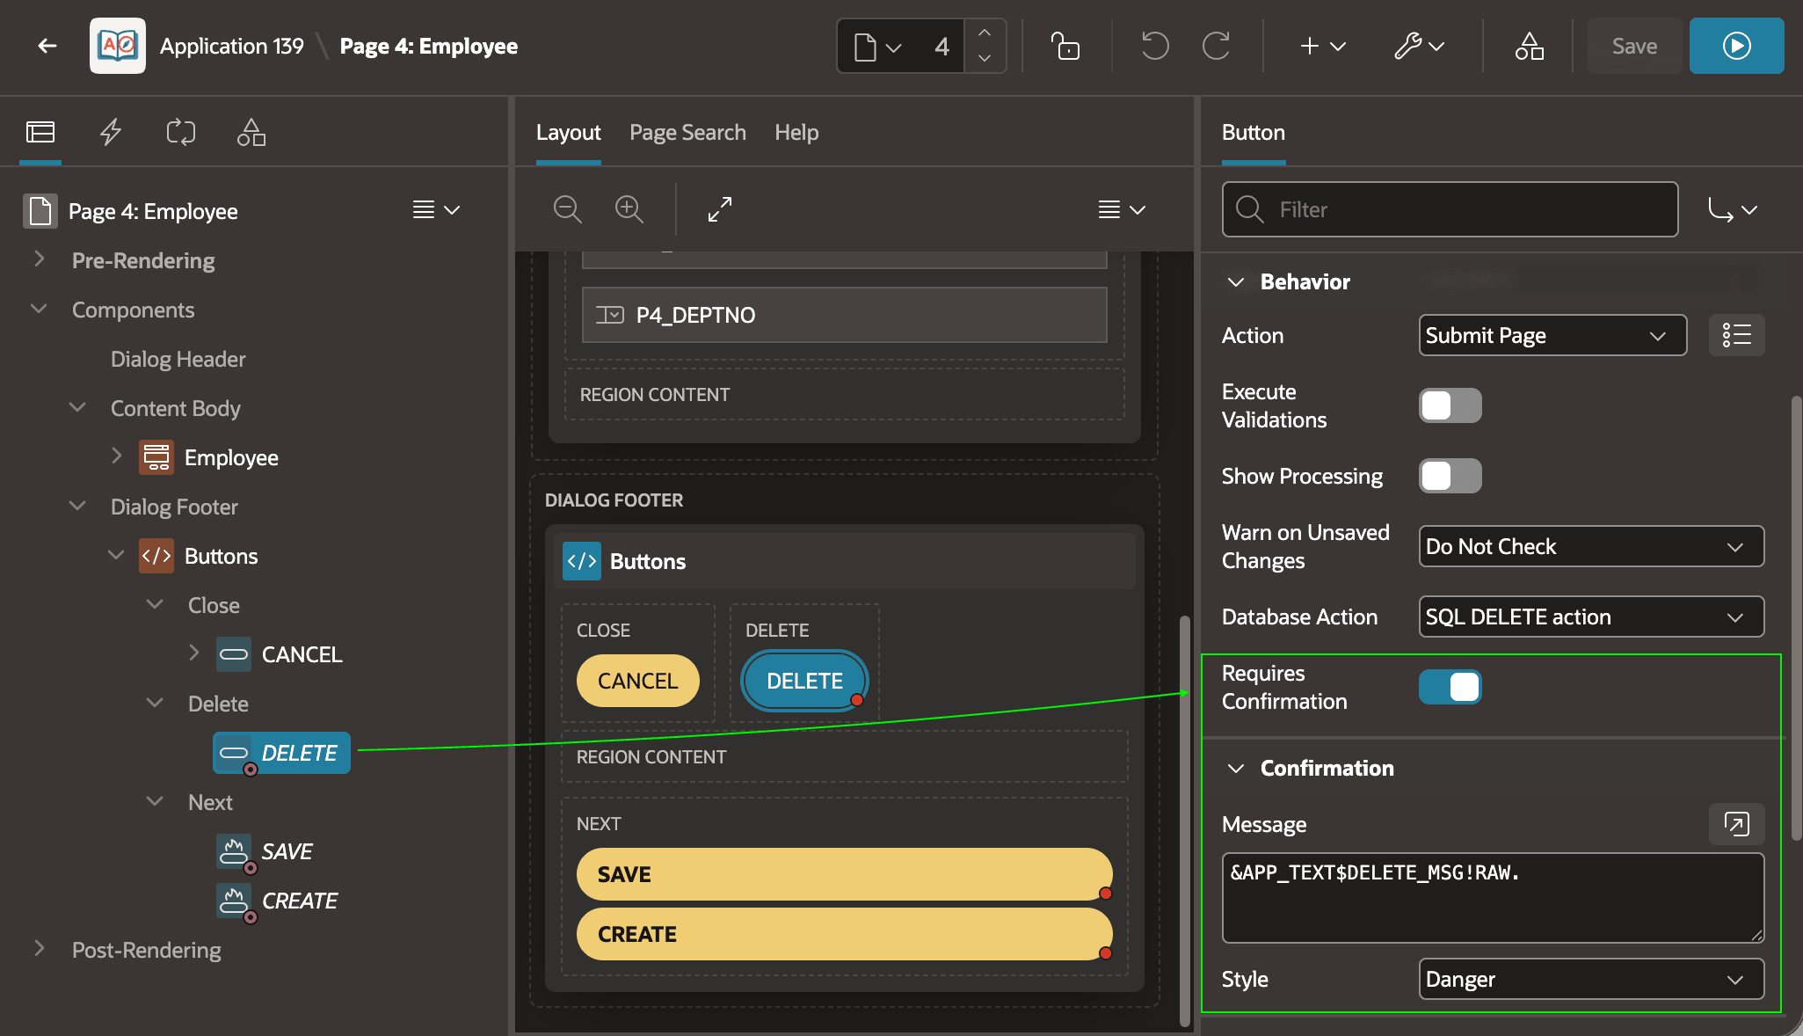Open the Help tab
1803x1036 pixels.
point(796,133)
